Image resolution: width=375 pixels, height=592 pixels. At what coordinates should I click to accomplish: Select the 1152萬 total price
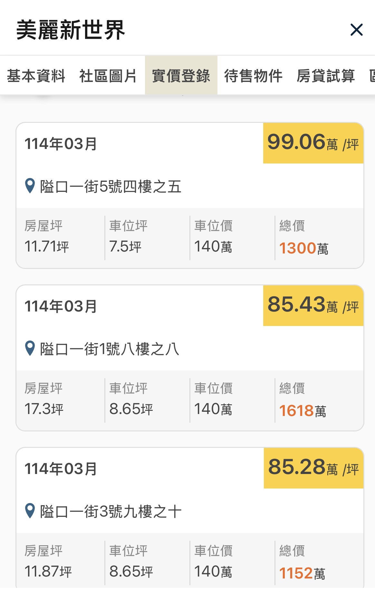click(302, 573)
